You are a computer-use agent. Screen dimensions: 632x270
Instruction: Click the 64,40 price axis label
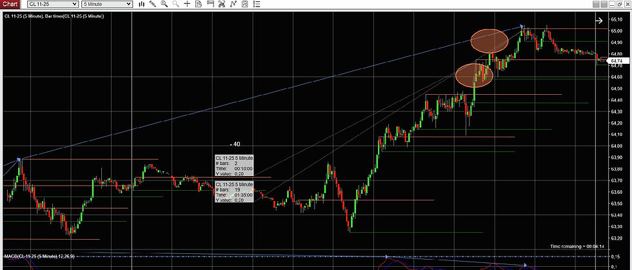pos(617,100)
